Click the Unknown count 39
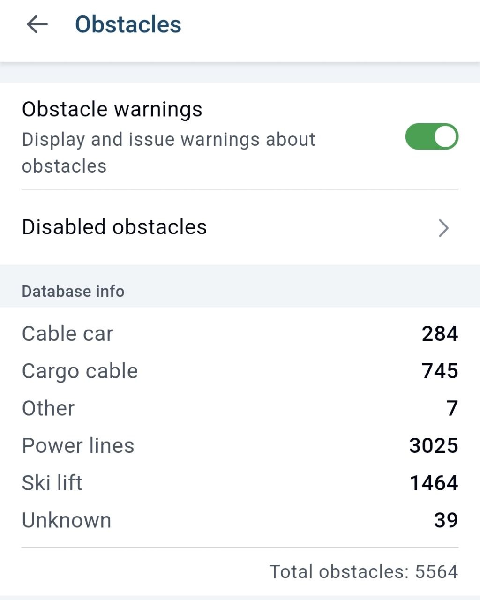This screenshot has width=480, height=600. pos(446,520)
